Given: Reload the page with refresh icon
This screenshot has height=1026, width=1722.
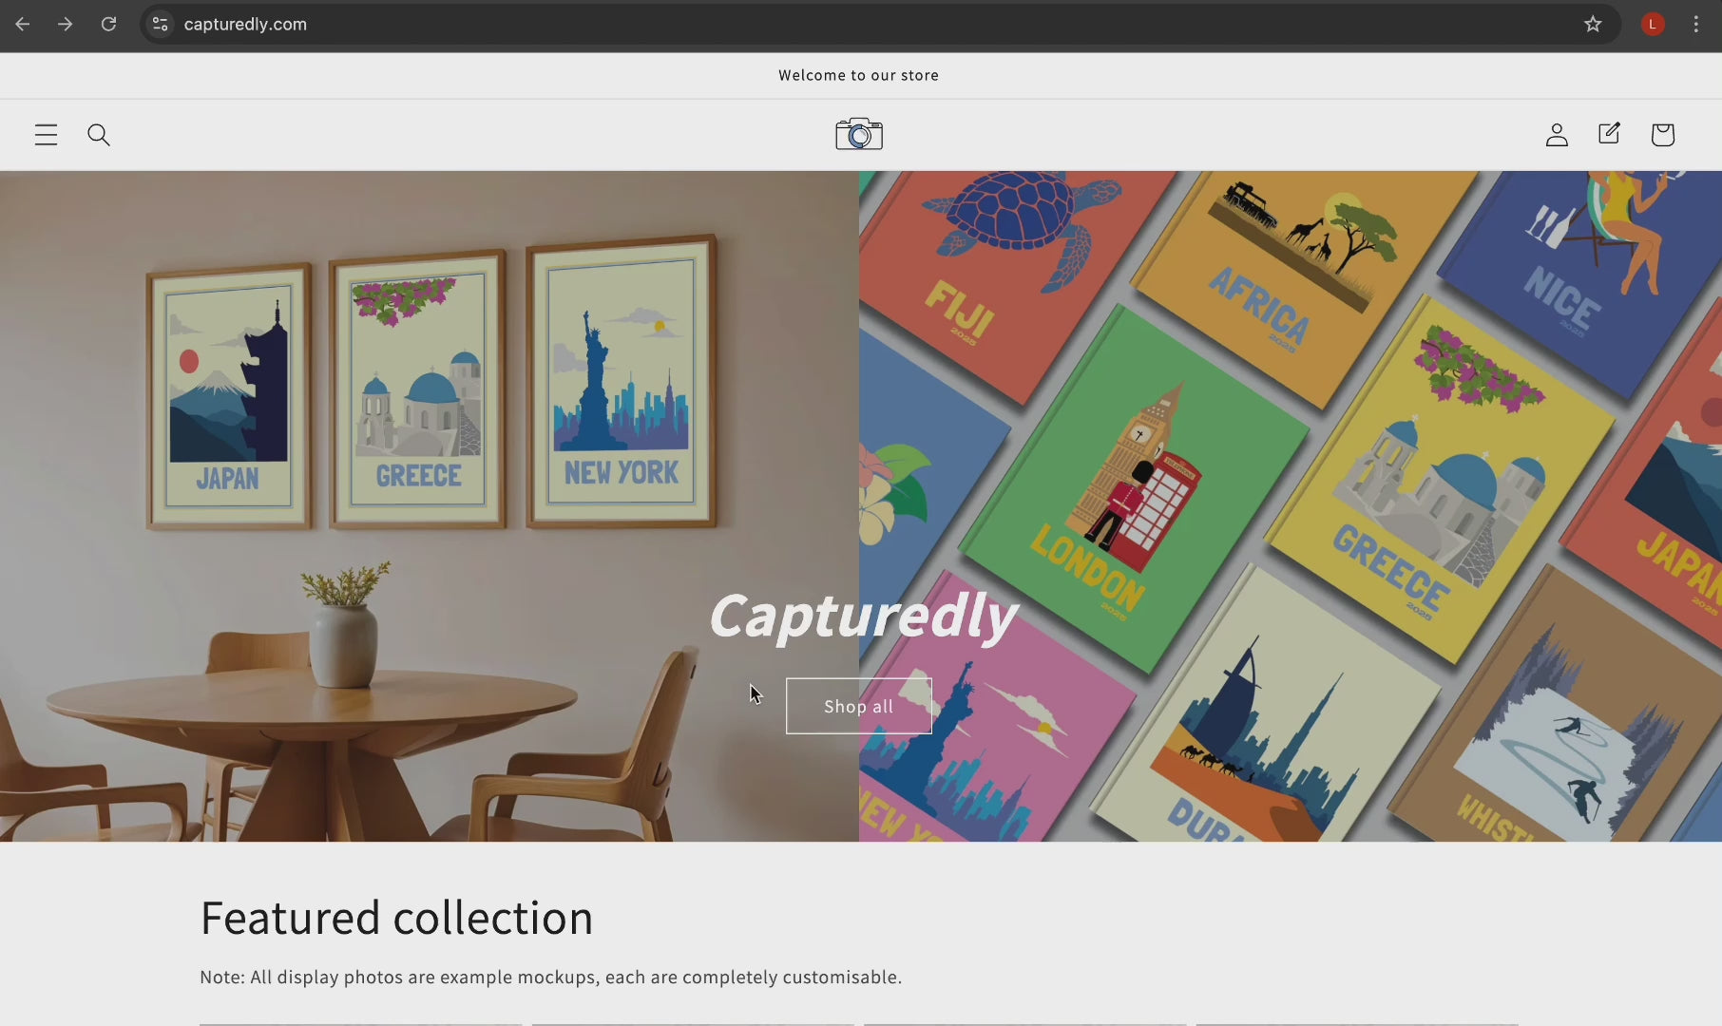Looking at the screenshot, I should click(108, 24).
